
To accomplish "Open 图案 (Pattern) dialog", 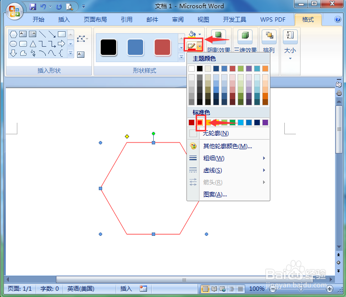I will pyautogui.click(x=228, y=194).
